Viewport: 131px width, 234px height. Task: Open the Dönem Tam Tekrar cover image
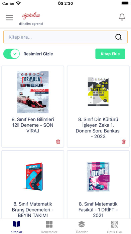[98, 92]
